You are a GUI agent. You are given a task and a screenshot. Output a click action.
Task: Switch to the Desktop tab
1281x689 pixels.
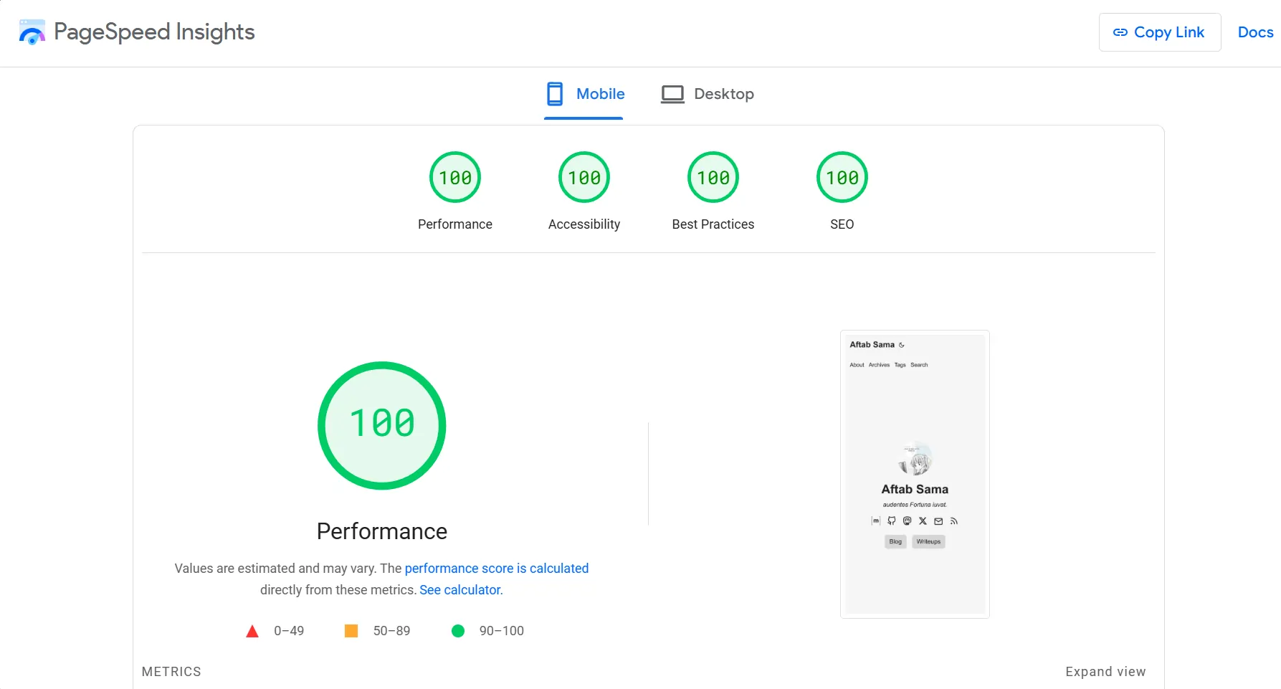(707, 94)
